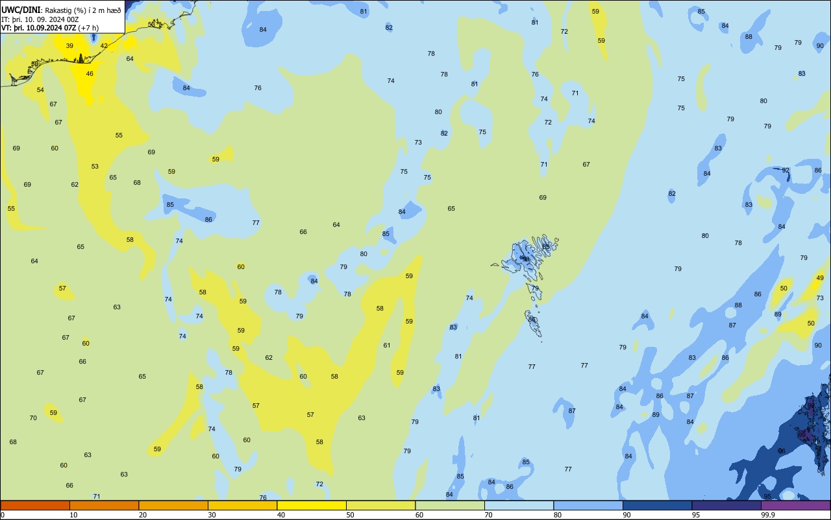831x520 pixels.
Task: Click the light blue 70–80 legend segment
Action: click(519, 505)
